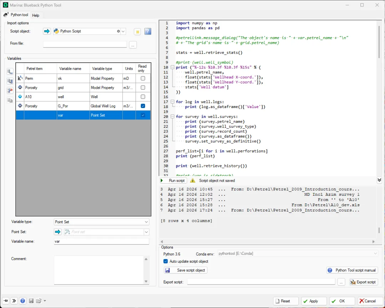Viewport: 385px width, 308px height.
Task: Select the 'vk' variable name cell
Action: coord(73,78)
